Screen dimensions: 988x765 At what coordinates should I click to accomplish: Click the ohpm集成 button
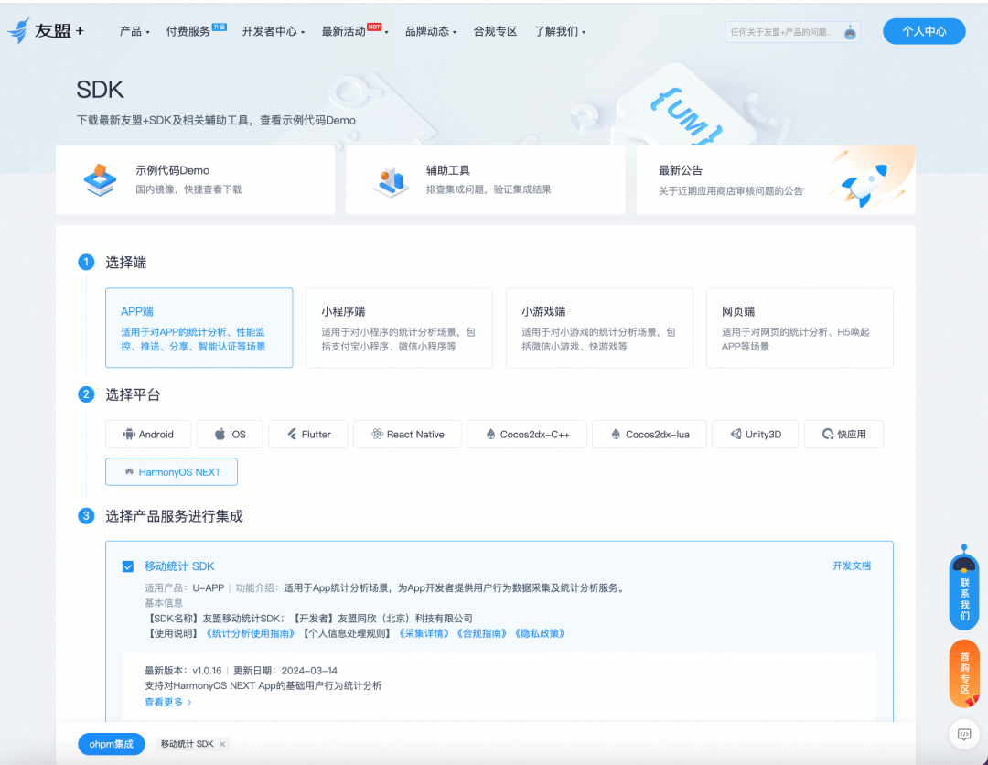pyautogui.click(x=111, y=744)
